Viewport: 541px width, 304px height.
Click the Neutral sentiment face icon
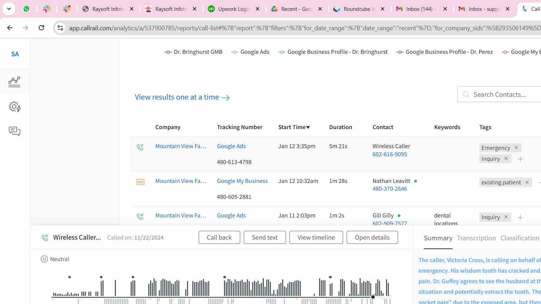click(44, 259)
